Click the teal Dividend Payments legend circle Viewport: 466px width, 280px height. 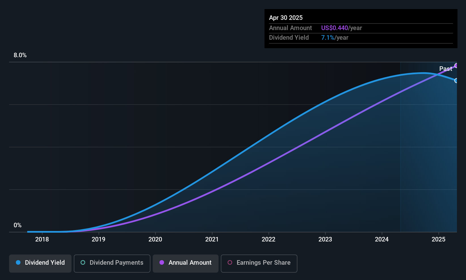point(83,262)
